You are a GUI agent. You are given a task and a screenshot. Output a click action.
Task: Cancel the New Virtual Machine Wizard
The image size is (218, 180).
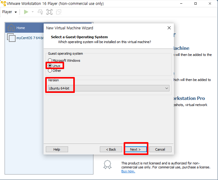click(x=160, y=149)
